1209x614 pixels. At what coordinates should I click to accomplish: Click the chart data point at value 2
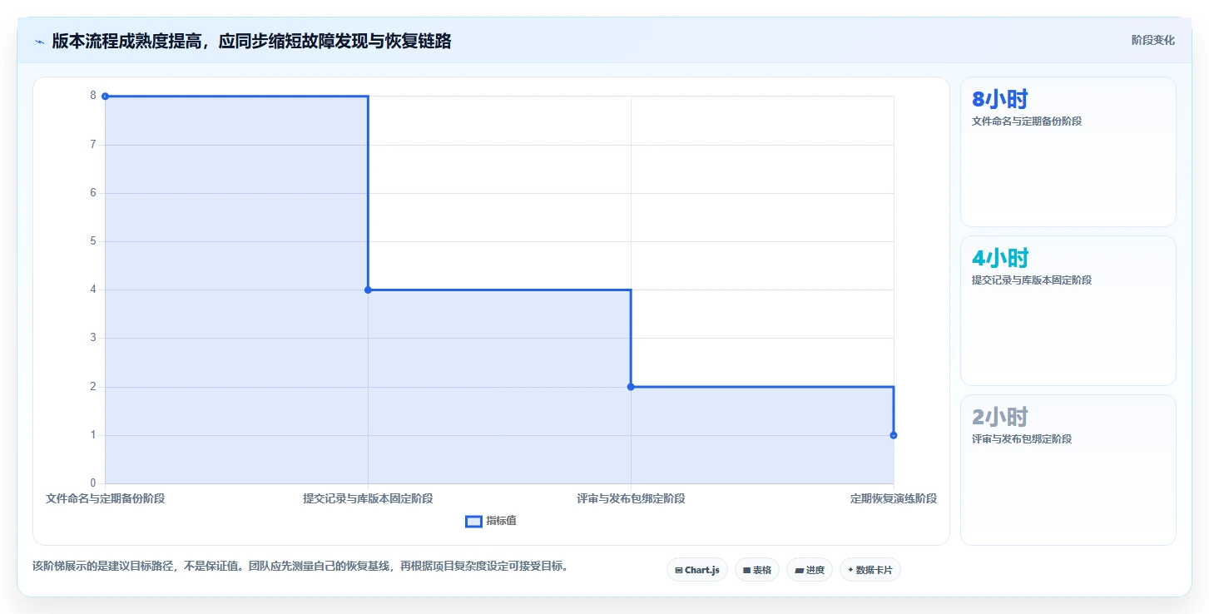pos(631,387)
